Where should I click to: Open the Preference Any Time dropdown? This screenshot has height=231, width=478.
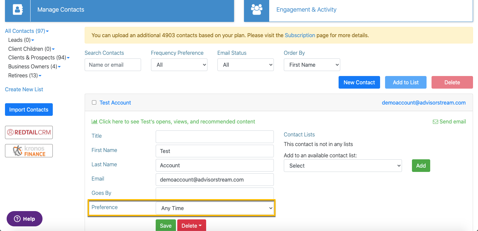(215, 208)
